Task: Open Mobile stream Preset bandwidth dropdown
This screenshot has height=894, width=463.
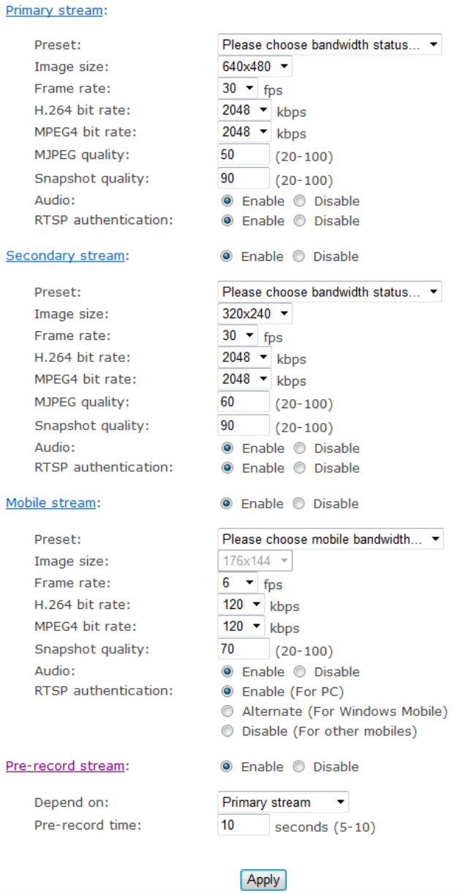Action: tap(331, 539)
